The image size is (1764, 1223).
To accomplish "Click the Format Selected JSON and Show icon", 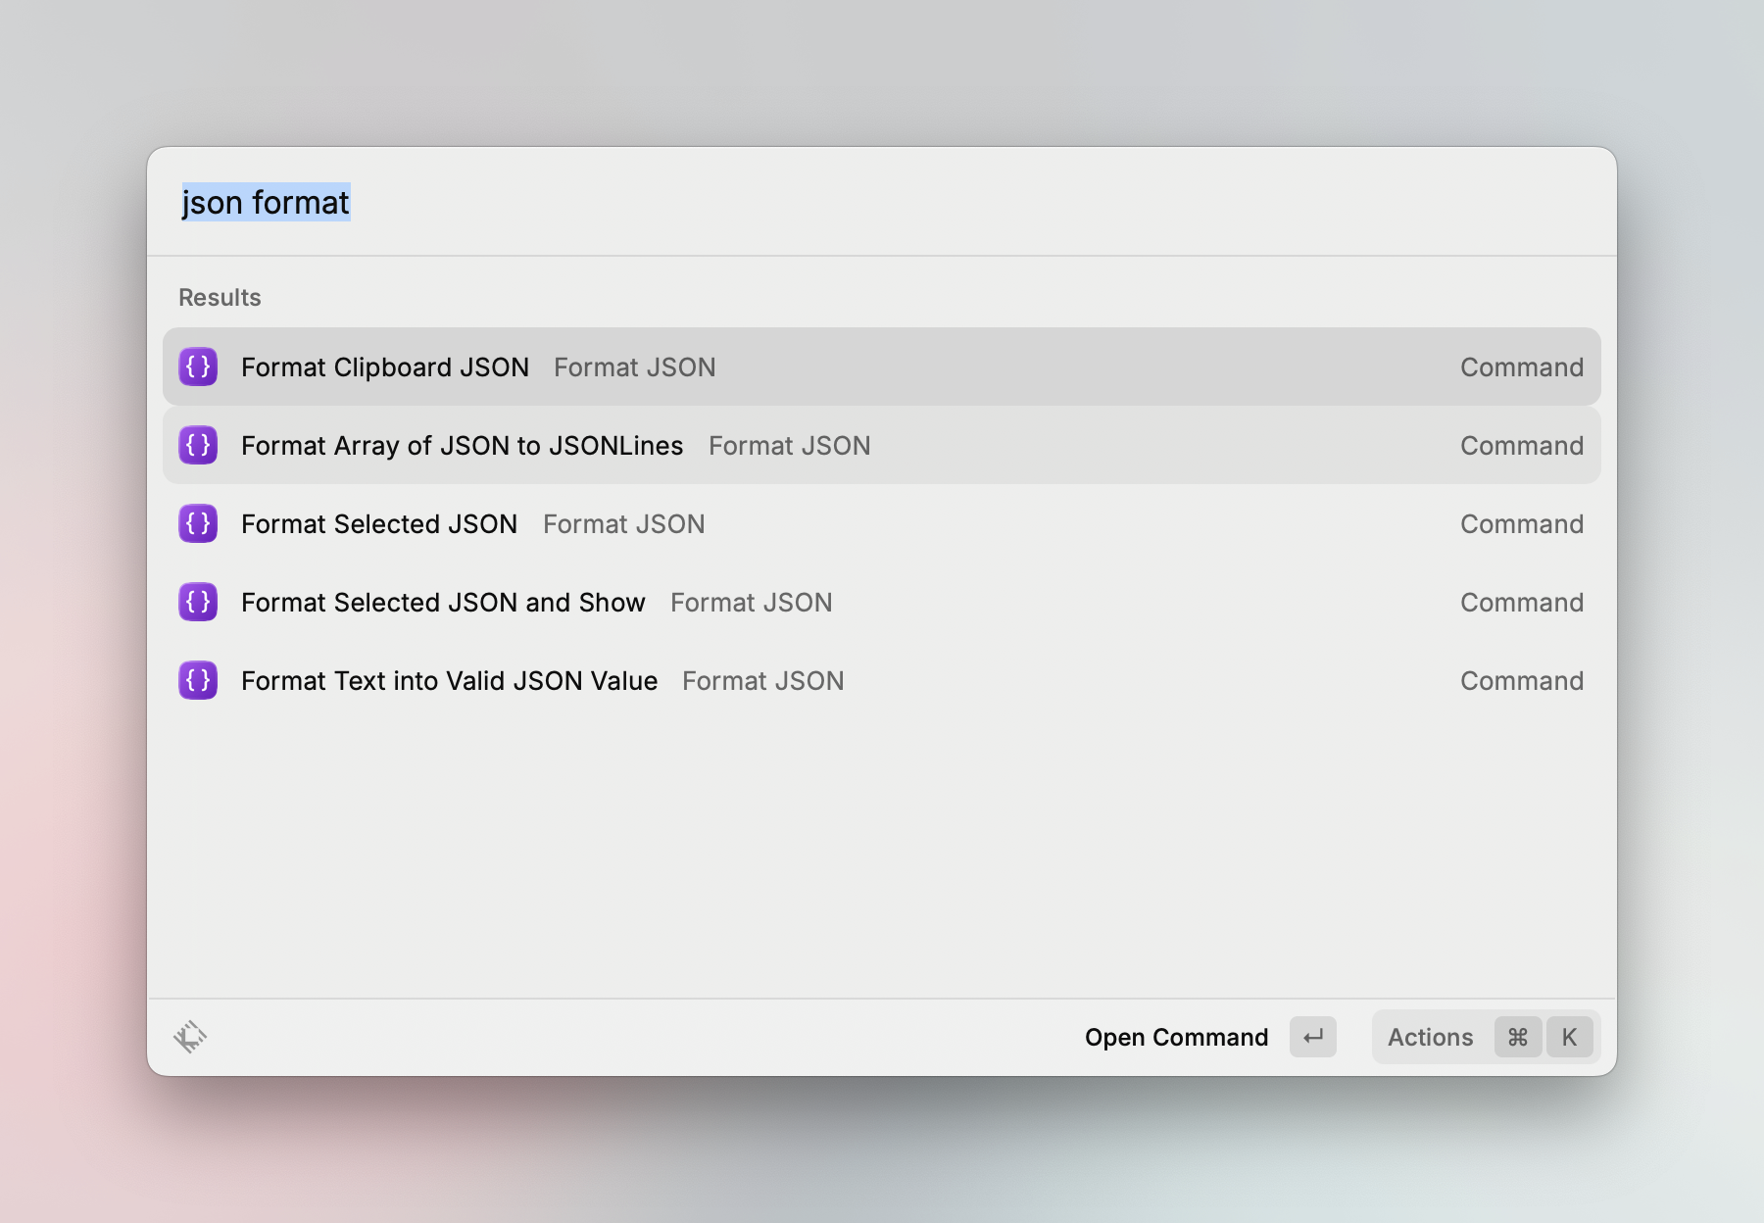I will (x=198, y=603).
